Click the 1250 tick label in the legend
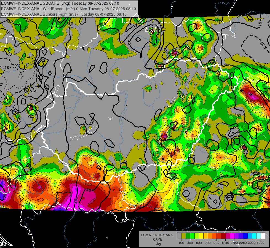The height and width of the screenshot is (248, 270). (x=225, y=243)
